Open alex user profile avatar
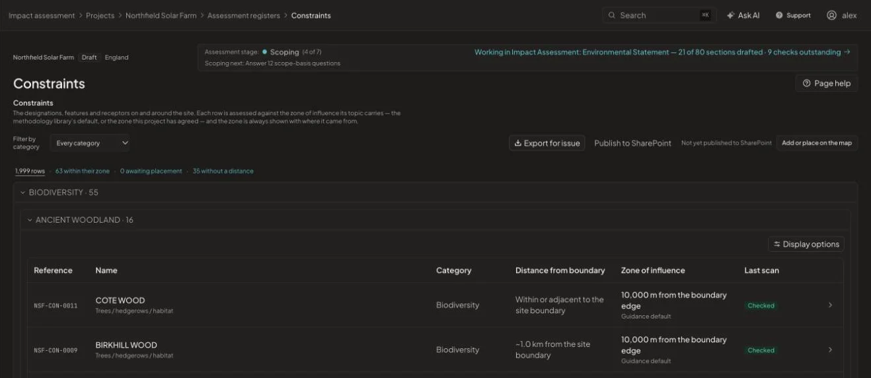 point(831,15)
